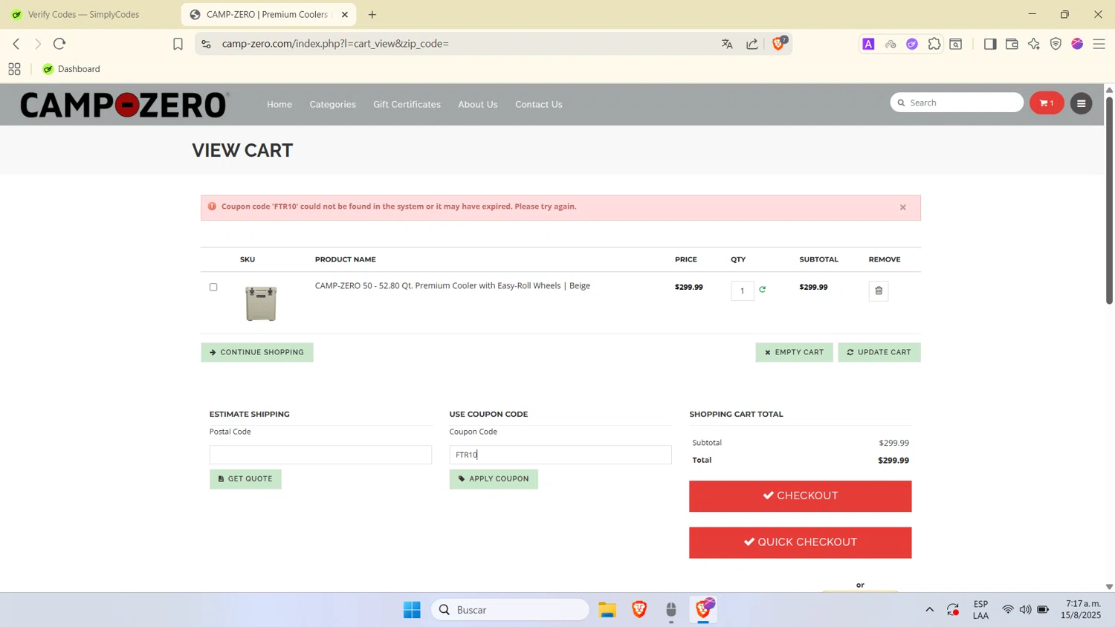Screen dimensions: 1115x627
Task: Refresh quantity with the green arrow icon
Action: click(x=763, y=290)
